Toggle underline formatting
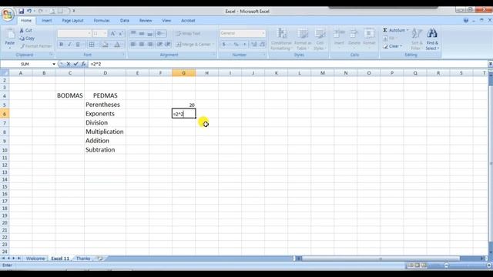 click(78, 45)
